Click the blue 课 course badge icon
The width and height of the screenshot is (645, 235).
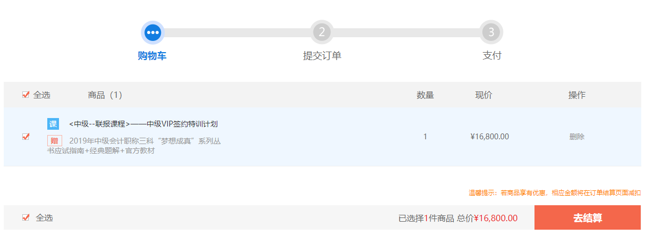(x=53, y=124)
